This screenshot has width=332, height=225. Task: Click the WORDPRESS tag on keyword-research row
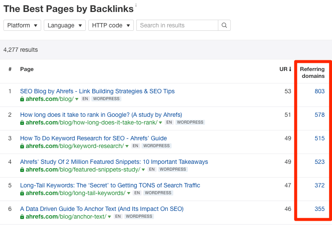click(157, 146)
